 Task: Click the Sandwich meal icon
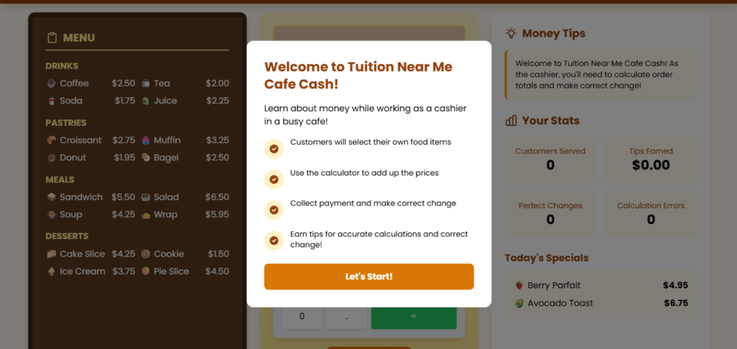[x=51, y=197]
